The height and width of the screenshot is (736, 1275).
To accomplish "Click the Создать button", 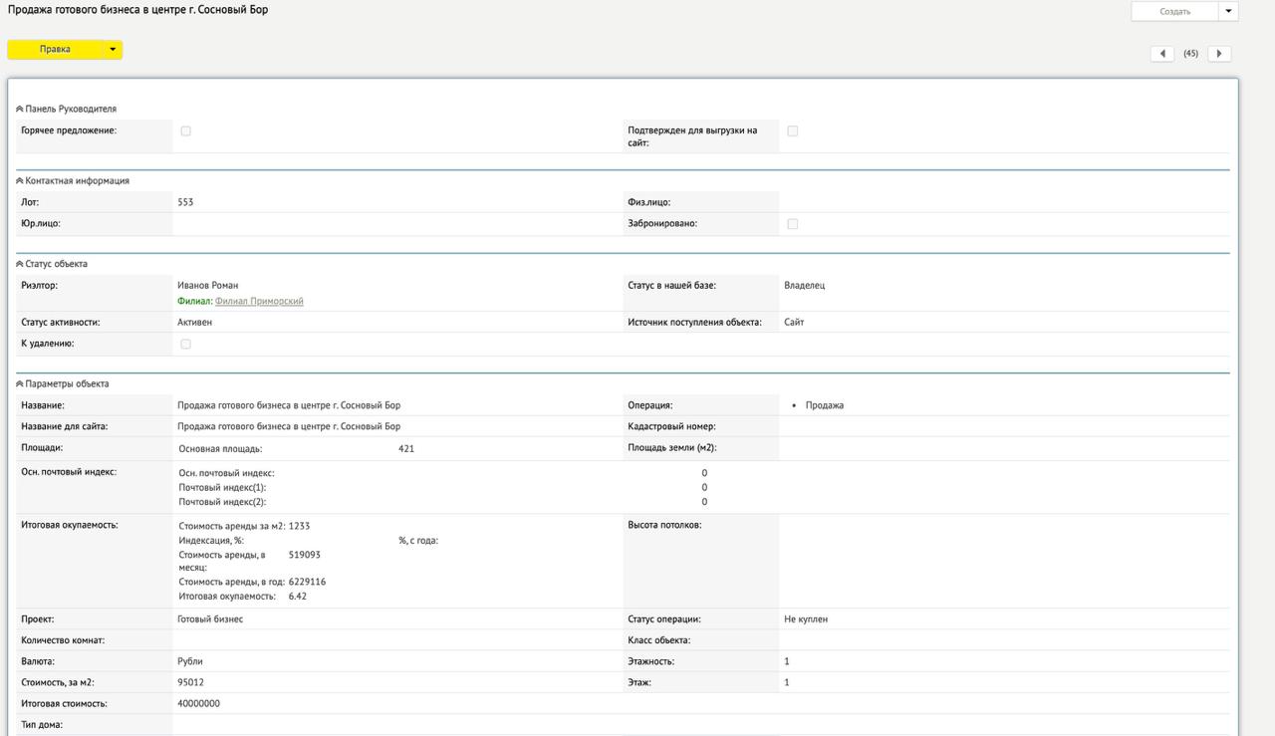I will (x=1175, y=12).
